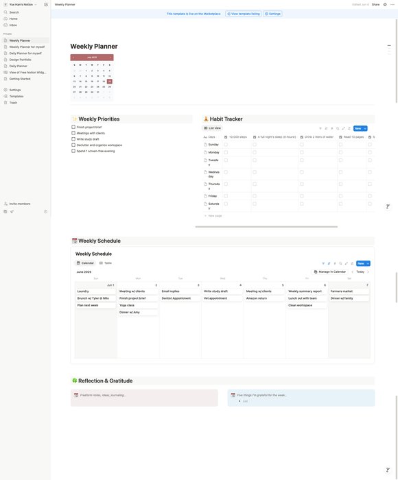
Task: Click Manage in Calendar button
Action: coord(330,272)
